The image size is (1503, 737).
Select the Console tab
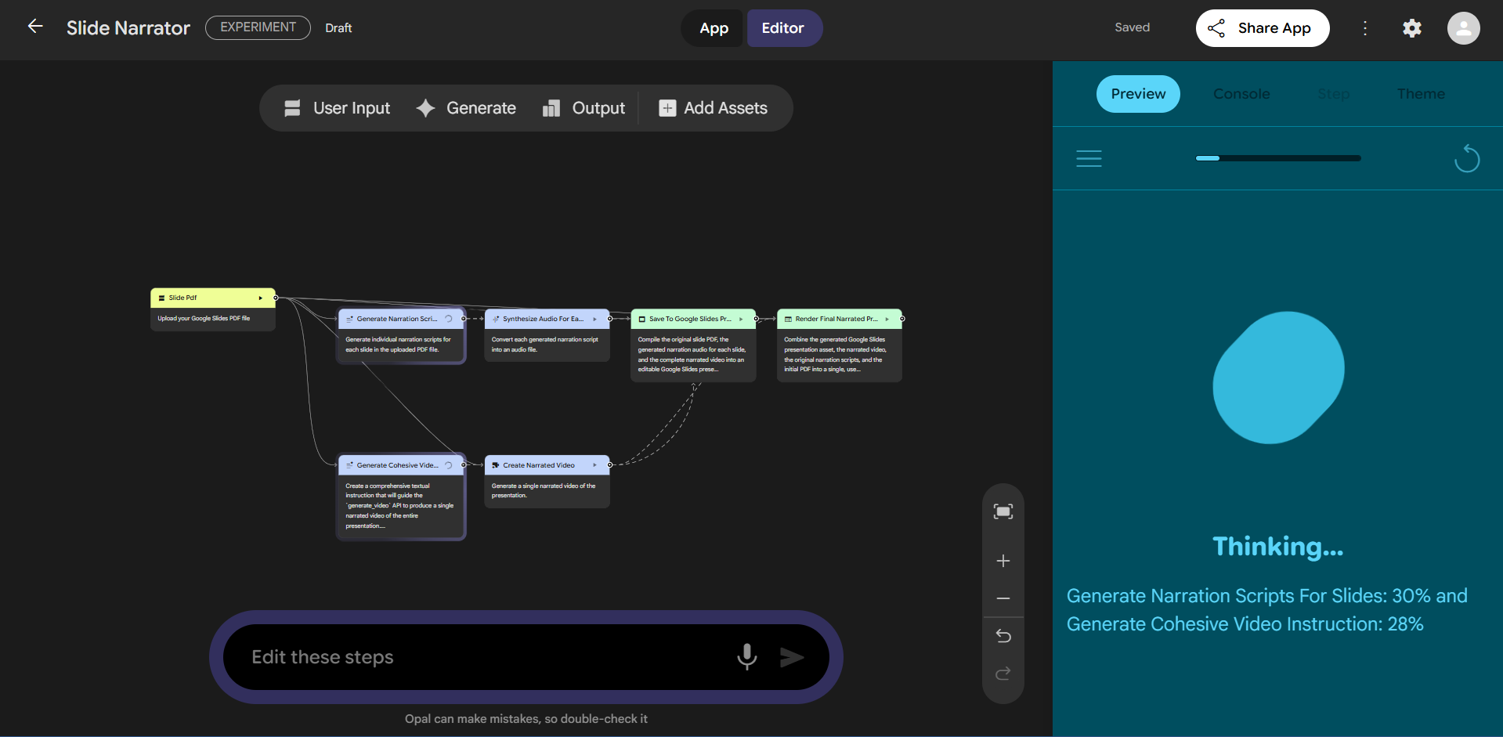pos(1241,94)
